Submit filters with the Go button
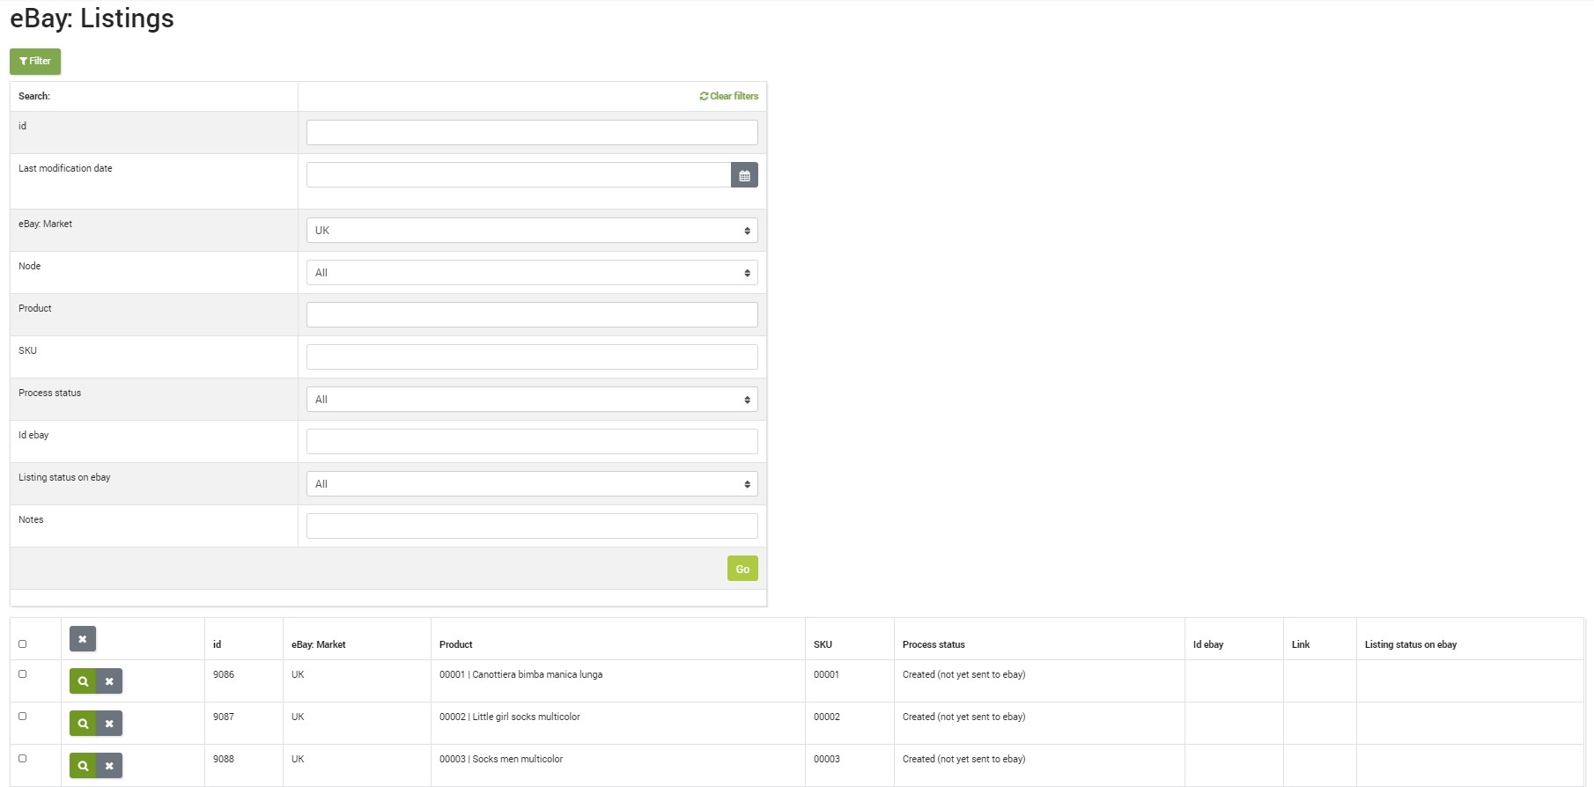Screen dimensions: 1594x787 coord(742,569)
